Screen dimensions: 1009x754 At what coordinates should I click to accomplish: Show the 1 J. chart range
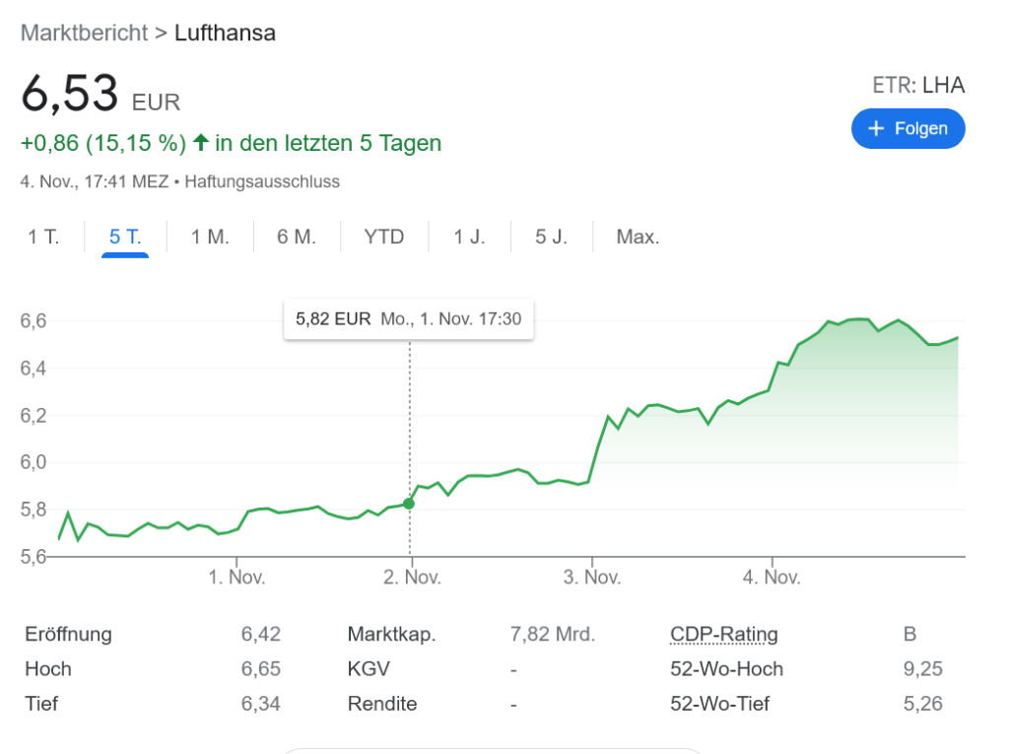pyautogui.click(x=469, y=237)
